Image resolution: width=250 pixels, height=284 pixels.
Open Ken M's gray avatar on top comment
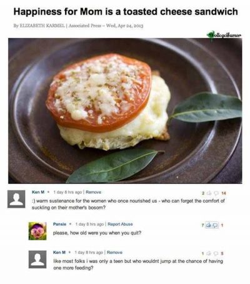click(16, 199)
